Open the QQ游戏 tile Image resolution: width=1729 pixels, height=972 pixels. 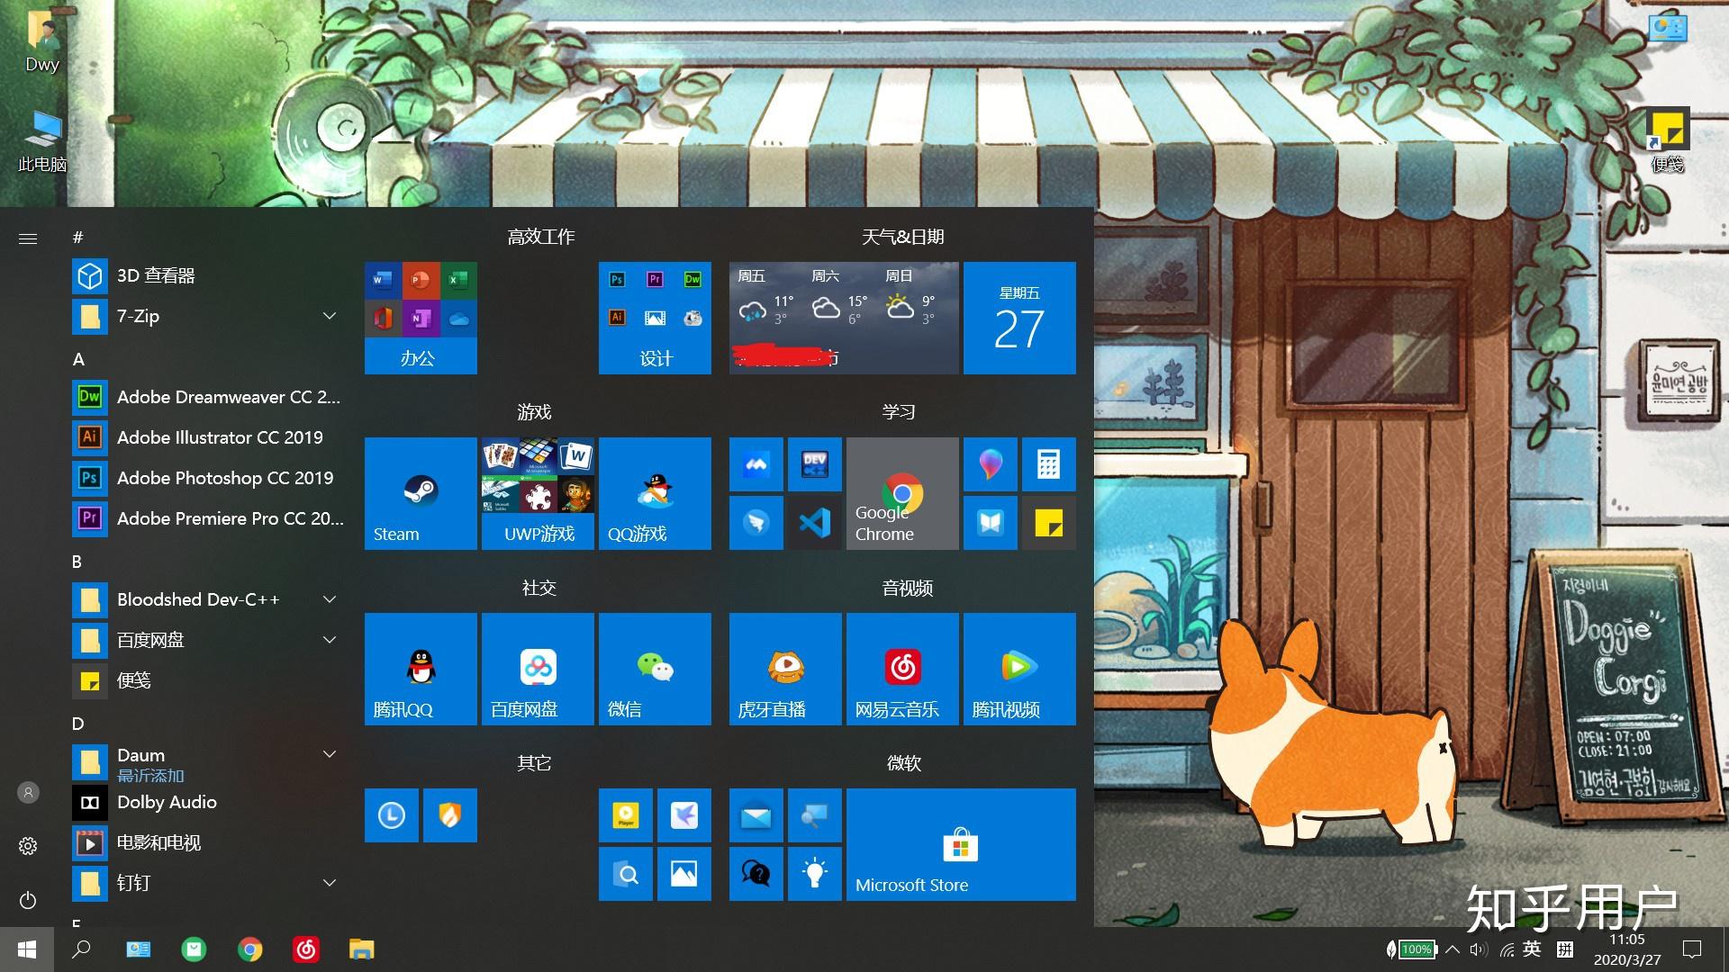pos(655,493)
